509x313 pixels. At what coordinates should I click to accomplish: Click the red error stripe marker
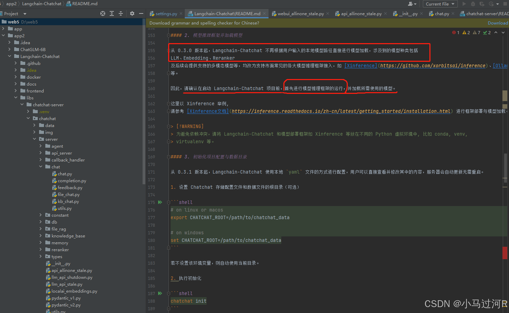(505, 253)
